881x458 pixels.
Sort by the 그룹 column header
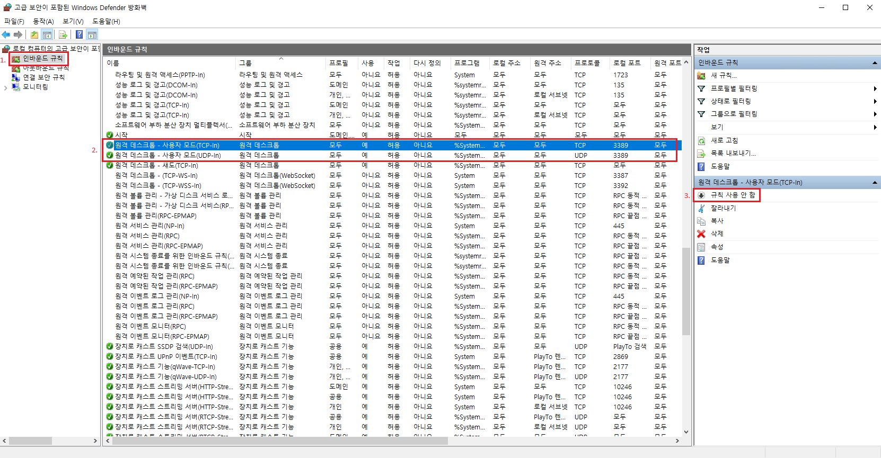pos(281,63)
